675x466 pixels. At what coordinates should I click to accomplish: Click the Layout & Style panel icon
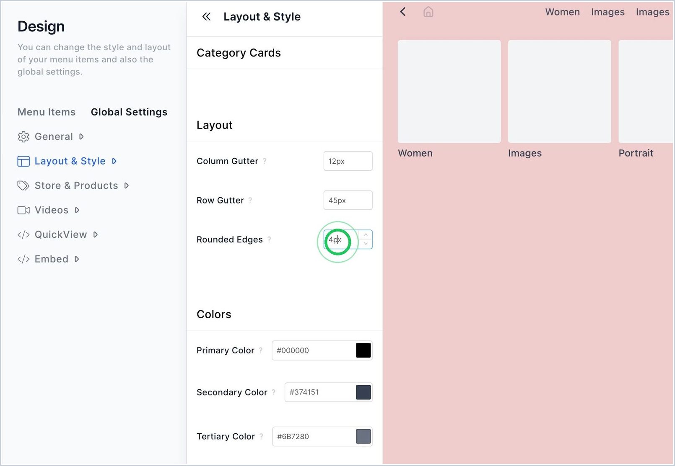click(x=23, y=161)
